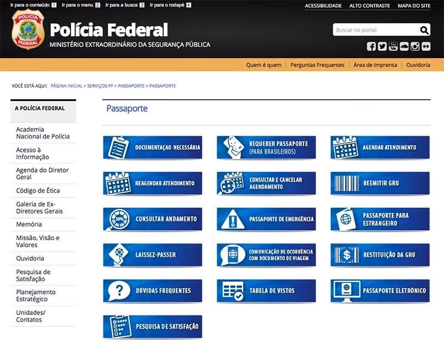Expand the Quem é quem menu
Screen dimensions: 444x345
point(261,65)
